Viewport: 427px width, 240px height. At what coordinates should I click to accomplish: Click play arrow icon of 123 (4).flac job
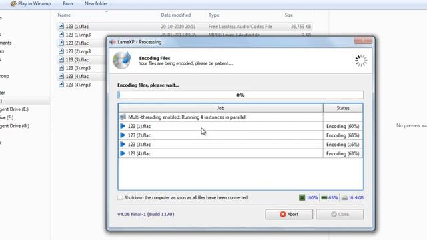(x=123, y=153)
